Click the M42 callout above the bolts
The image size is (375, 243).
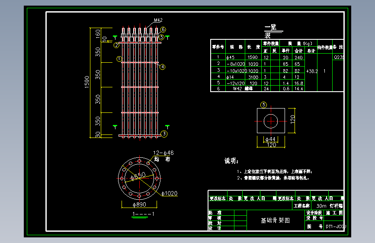point(158,20)
